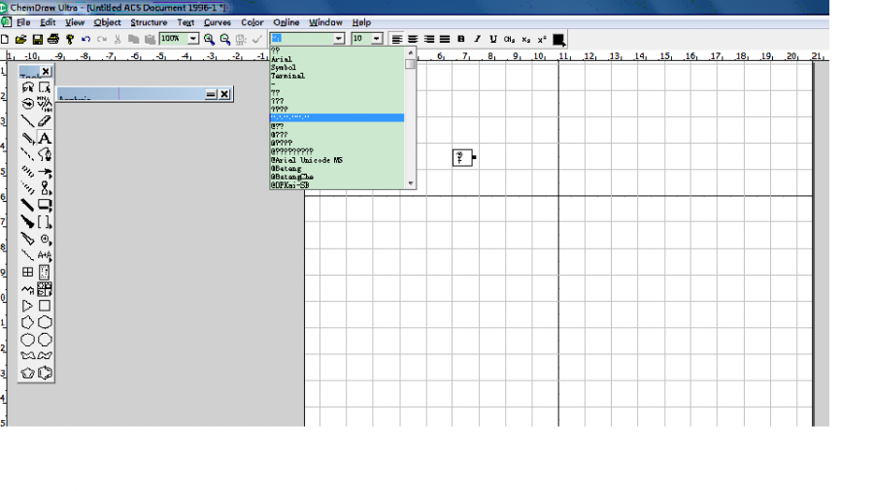Choose the Cyclopentane ring tool
This screenshot has height=491, width=874.
click(x=27, y=322)
